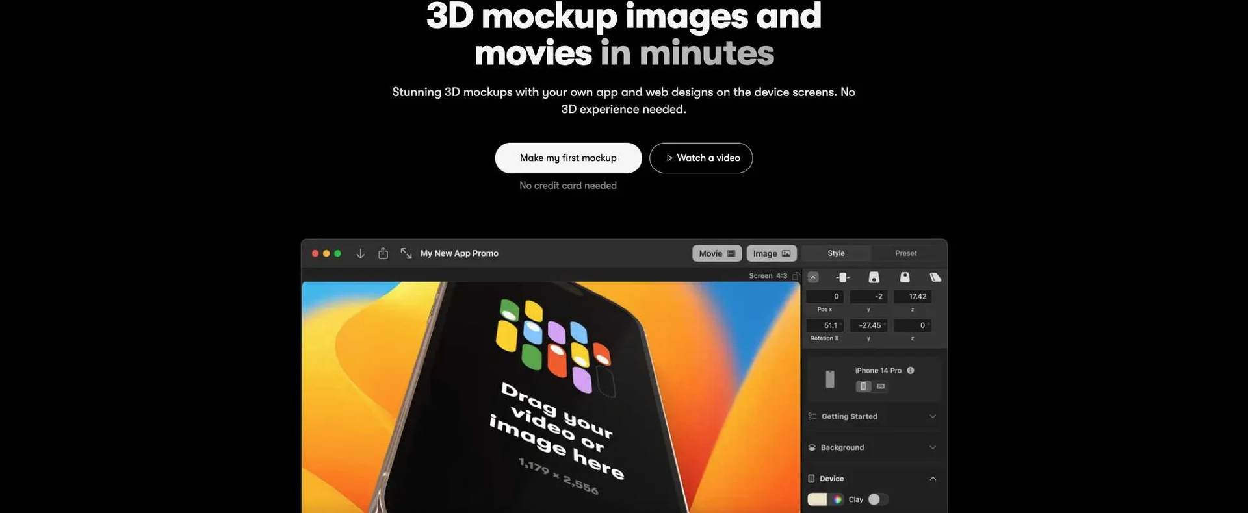Select the front-facing device view preset icon
This screenshot has width=1248, height=513.
(843, 277)
